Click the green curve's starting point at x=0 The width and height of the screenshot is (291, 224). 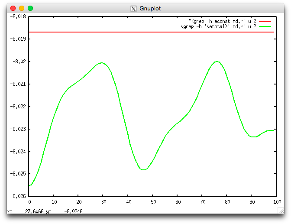(30, 185)
